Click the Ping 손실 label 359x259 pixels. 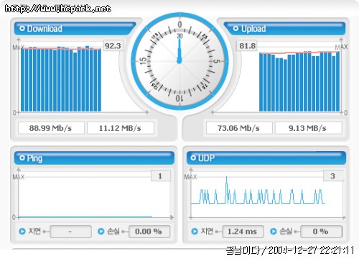click(x=113, y=231)
